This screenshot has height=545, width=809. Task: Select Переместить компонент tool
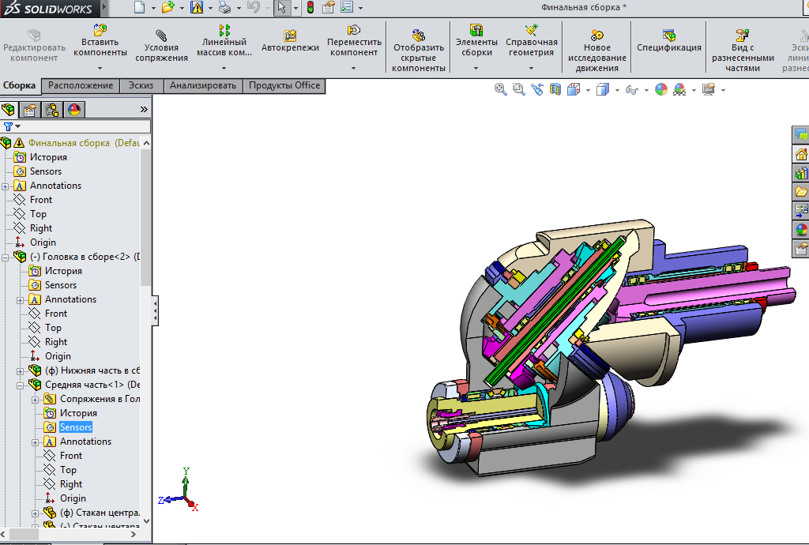point(354,40)
